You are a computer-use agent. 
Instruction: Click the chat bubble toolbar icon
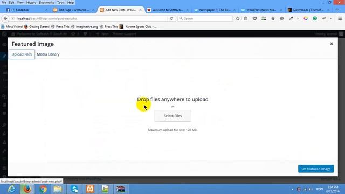coord(282,19)
